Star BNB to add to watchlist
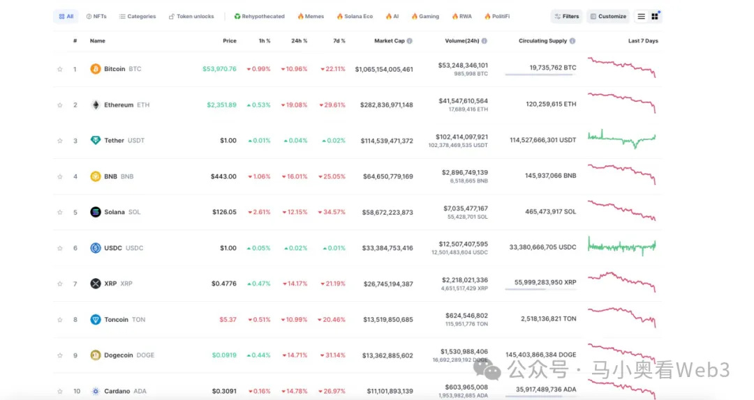The height and width of the screenshot is (400, 754). [59, 176]
